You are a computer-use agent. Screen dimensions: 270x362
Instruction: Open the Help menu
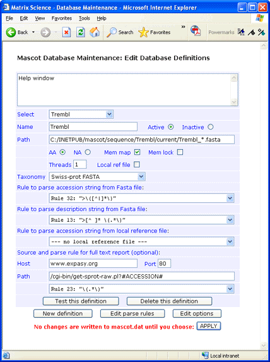point(102,18)
